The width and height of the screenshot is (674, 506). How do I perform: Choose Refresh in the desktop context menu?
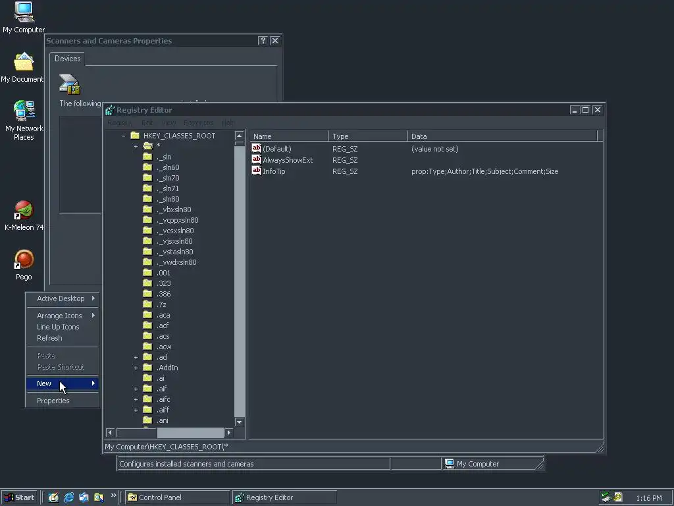click(63, 338)
